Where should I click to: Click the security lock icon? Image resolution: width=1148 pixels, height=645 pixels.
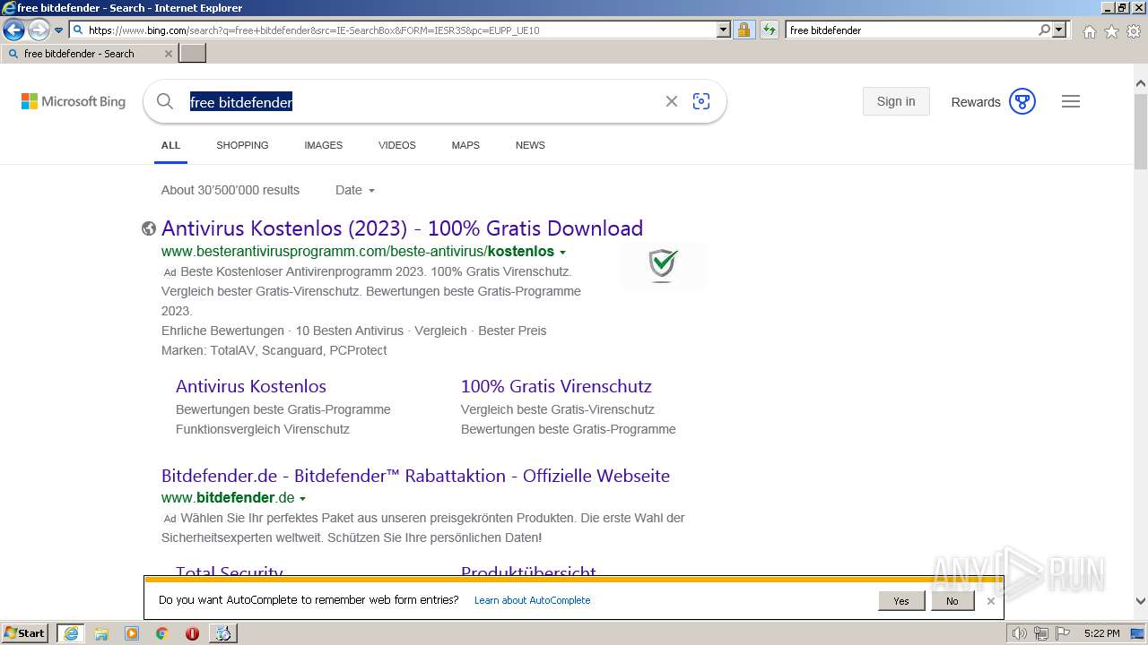(744, 30)
